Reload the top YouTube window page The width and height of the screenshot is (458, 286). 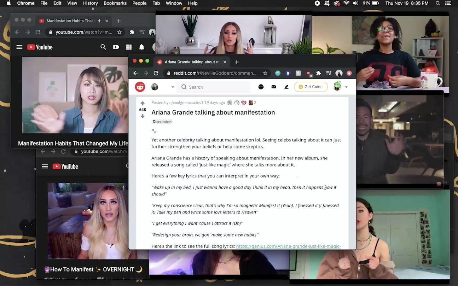coord(38,32)
